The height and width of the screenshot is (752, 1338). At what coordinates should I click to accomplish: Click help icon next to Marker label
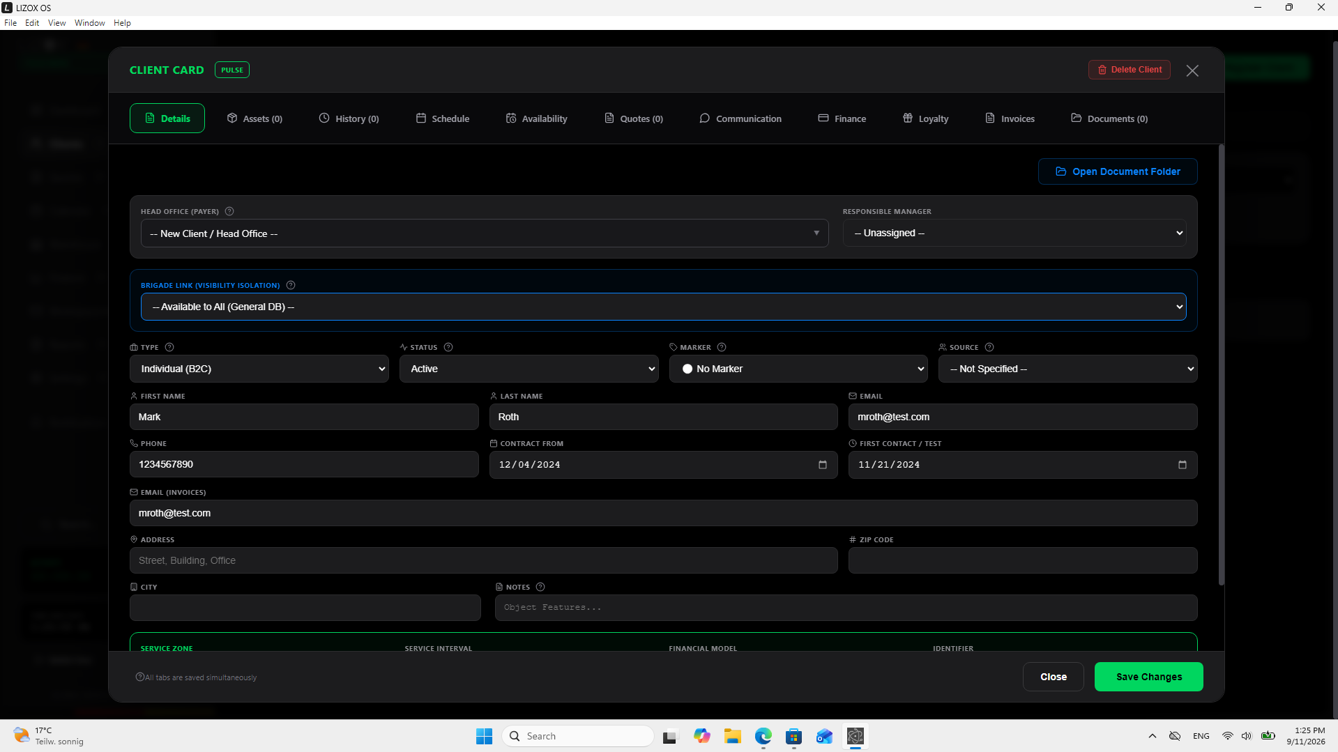(722, 347)
